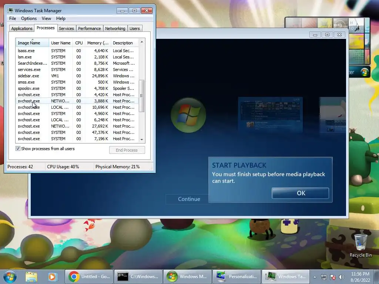Open the Help menu

coord(61,18)
